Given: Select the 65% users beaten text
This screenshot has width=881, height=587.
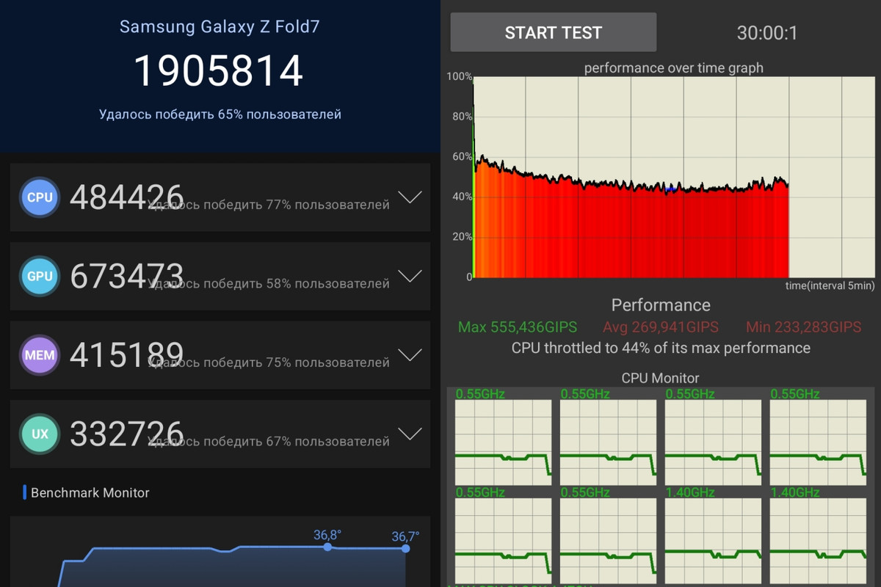Looking at the screenshot, I should coord(220,114).
